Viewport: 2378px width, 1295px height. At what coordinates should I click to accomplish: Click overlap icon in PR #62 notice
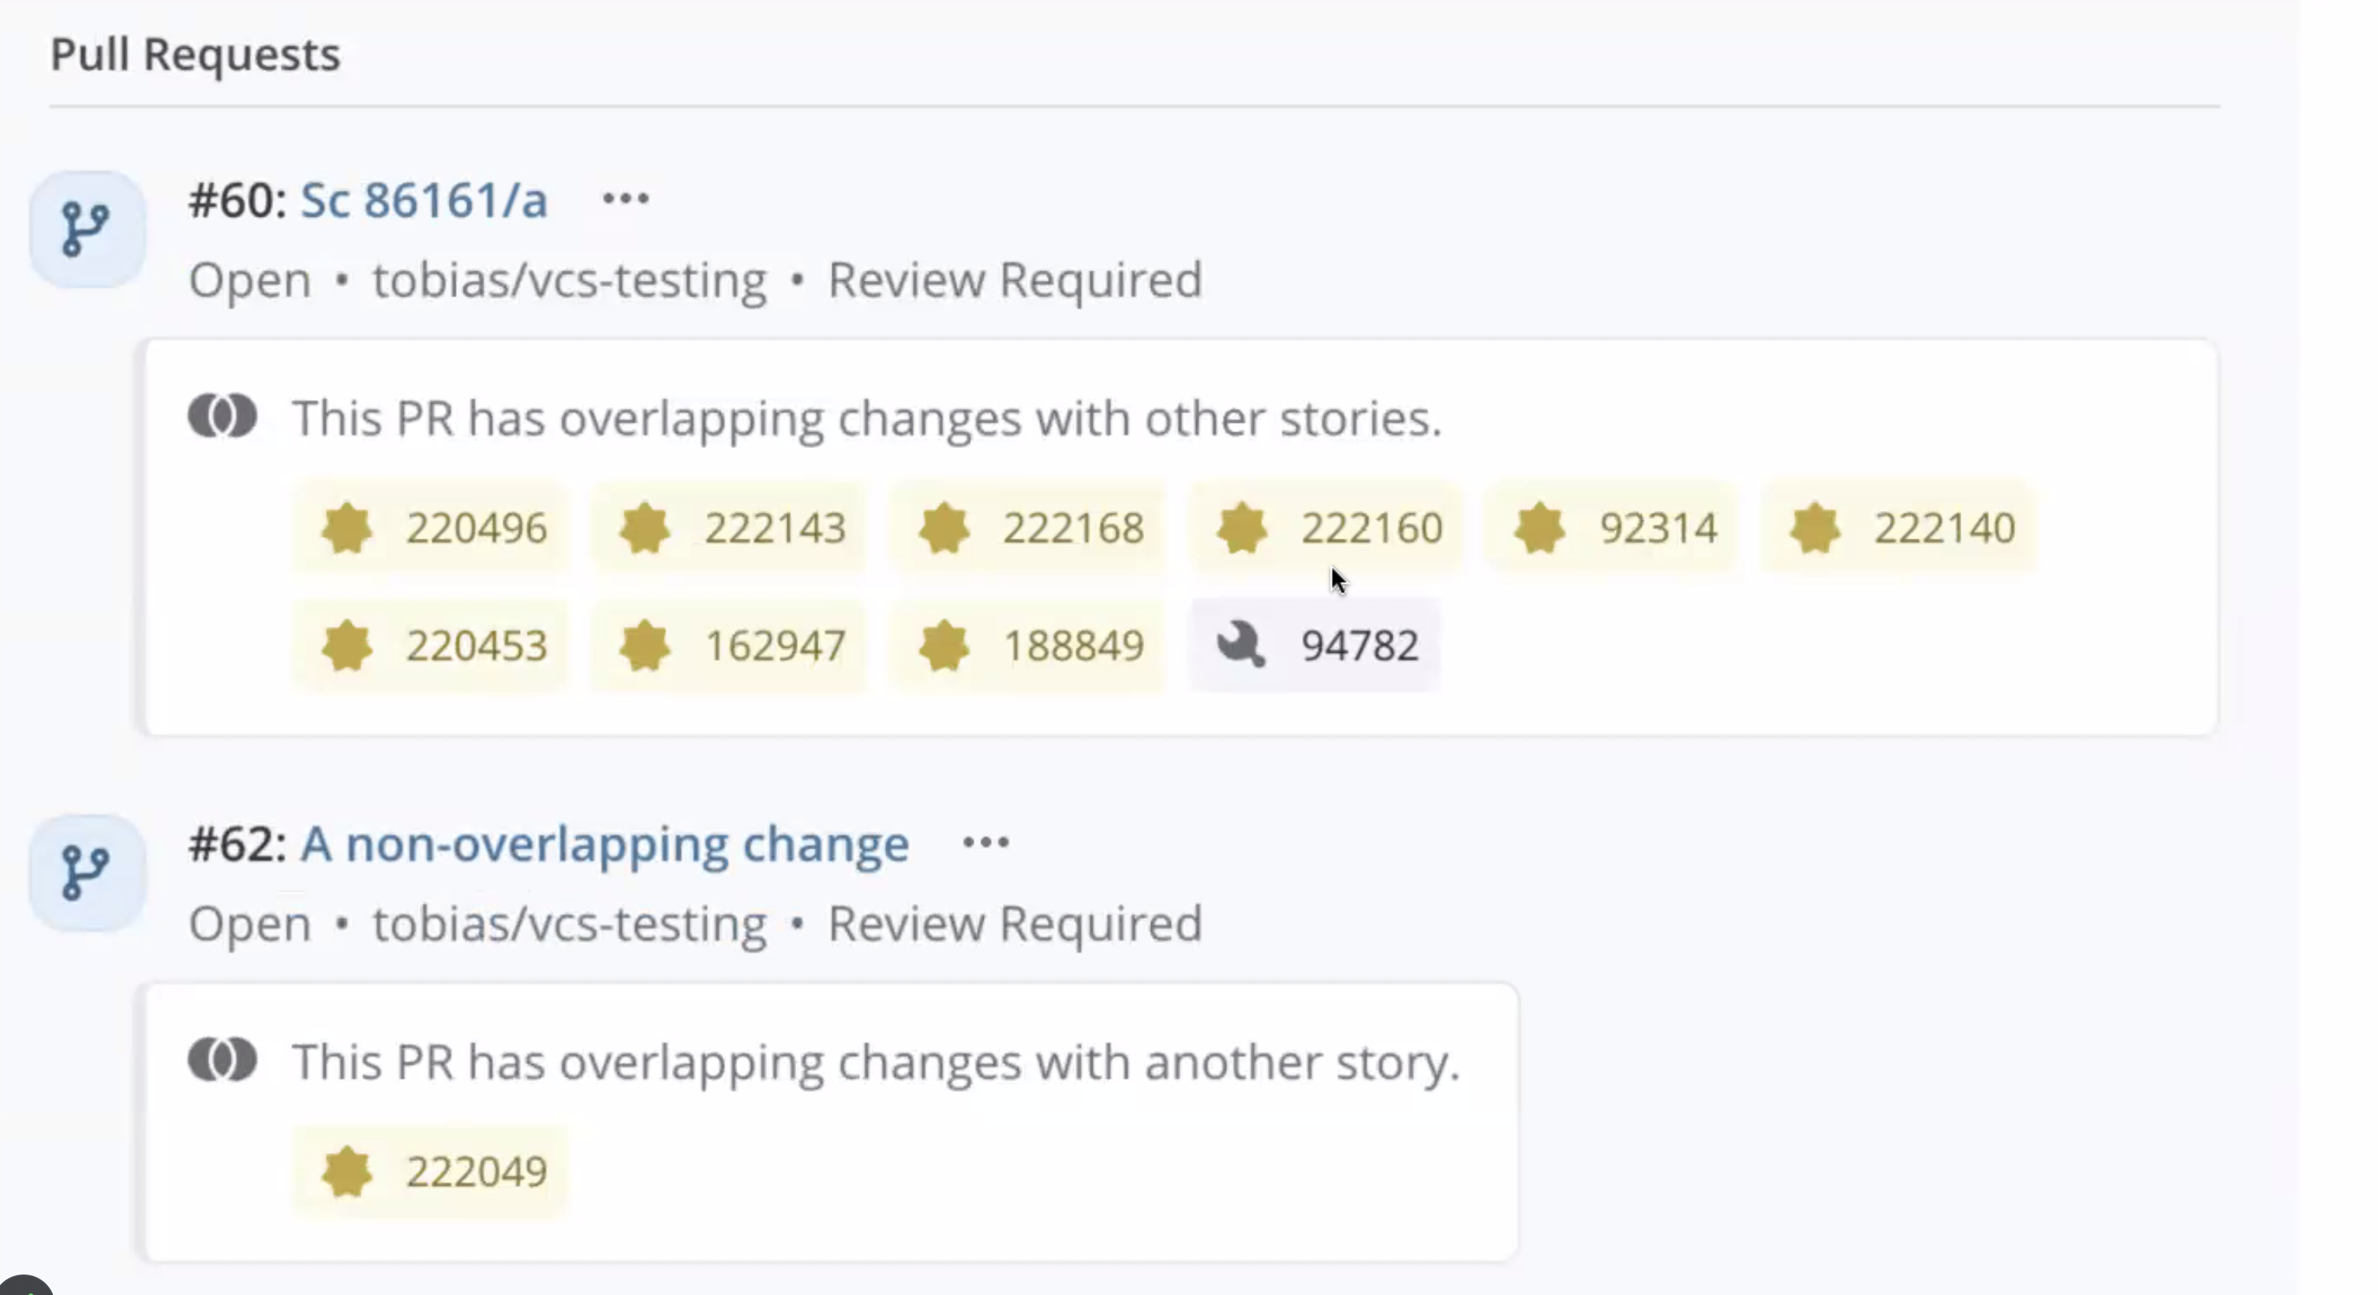(222, 1060)
